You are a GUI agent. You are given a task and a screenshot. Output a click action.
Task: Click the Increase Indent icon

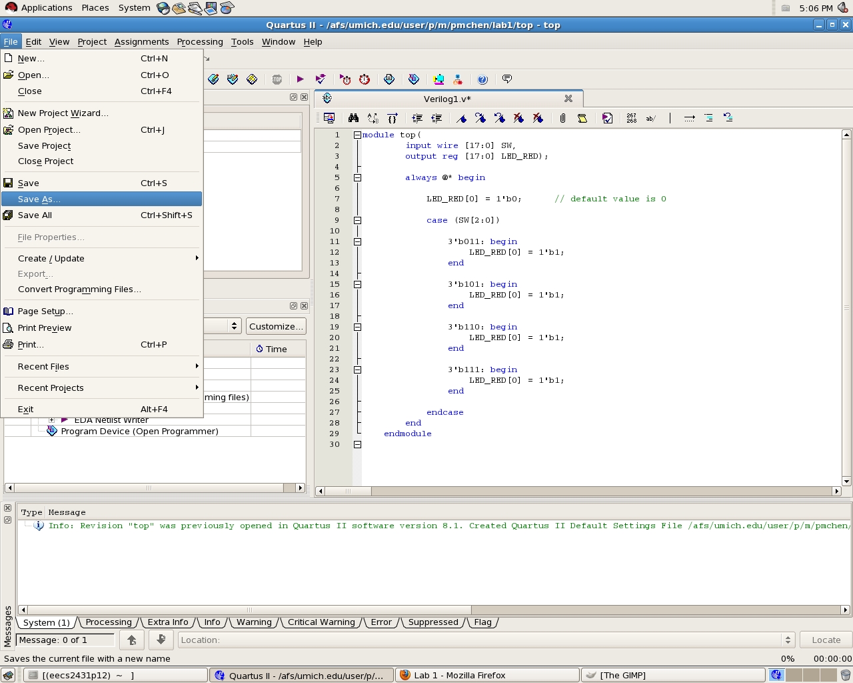click(x=417, y=118)
